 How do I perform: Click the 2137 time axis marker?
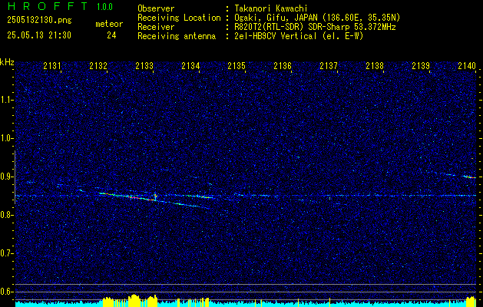[329, 65]
